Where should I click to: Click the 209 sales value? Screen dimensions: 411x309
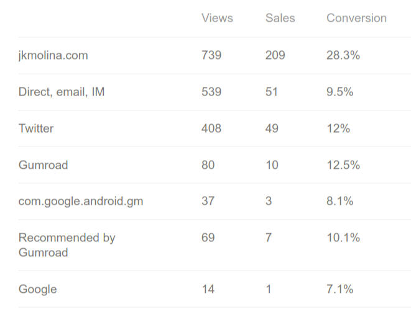275,55
